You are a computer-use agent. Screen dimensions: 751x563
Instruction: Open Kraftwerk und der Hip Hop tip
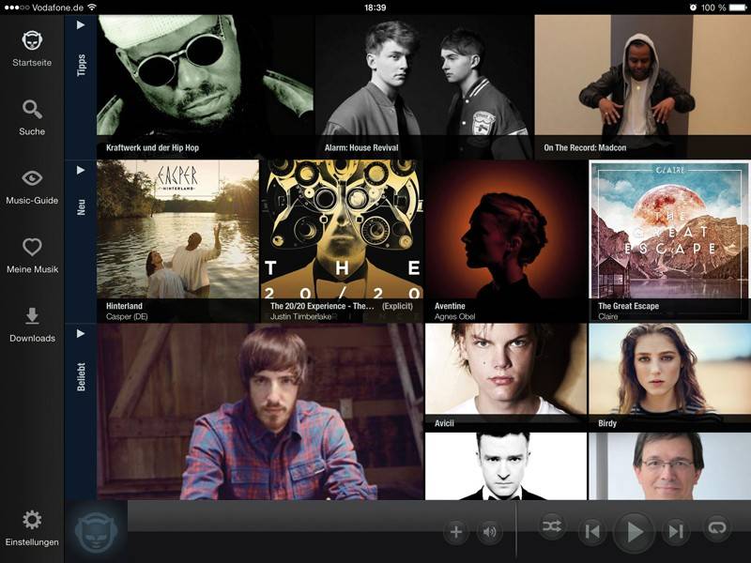[x=206, y=86]
